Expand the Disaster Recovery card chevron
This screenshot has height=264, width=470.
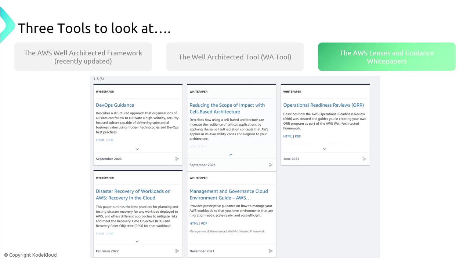coord(137,241)
